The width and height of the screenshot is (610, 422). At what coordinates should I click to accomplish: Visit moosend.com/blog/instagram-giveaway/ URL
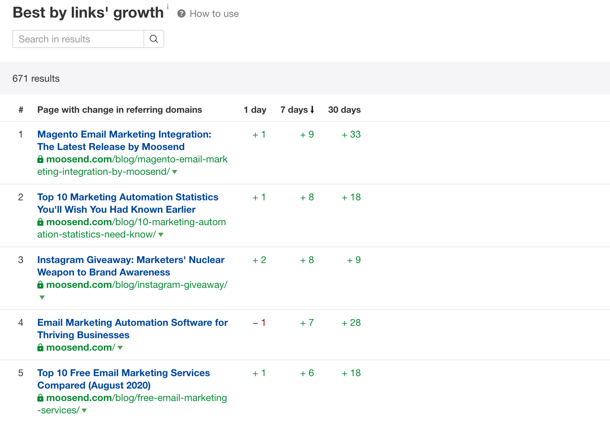click(x=137, y=284)
